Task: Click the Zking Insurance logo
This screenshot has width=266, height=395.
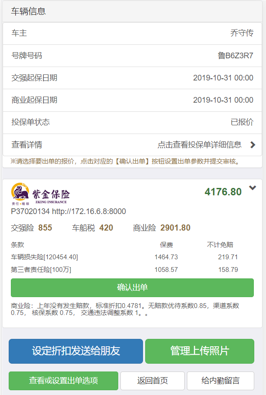Action: 40,194
